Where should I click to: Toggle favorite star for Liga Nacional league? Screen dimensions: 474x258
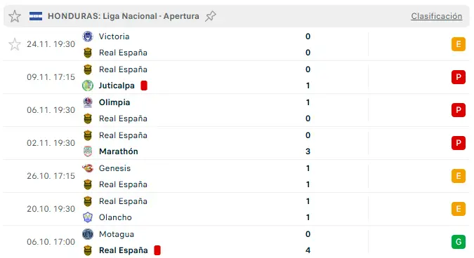(x=15, y=16)
